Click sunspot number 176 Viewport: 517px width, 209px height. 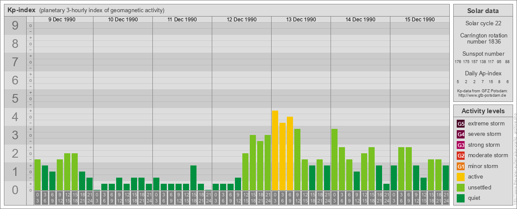(x=458, y=62)
